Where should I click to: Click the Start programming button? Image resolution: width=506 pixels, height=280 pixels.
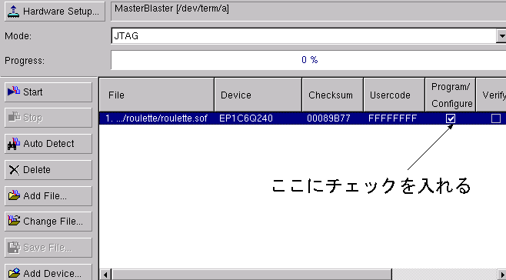[48, 92]
